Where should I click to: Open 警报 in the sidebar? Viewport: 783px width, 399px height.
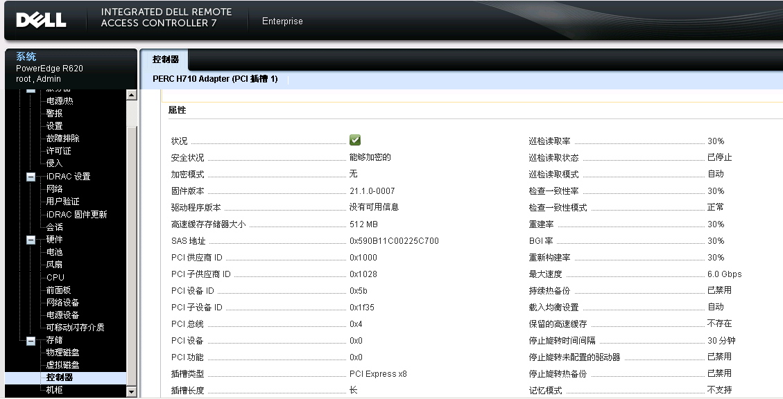pos(54,113)
